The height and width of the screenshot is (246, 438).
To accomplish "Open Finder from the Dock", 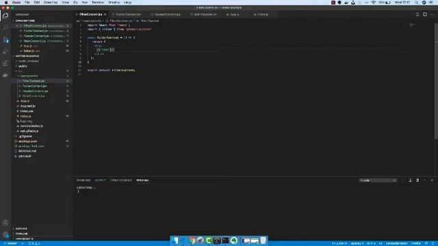I will pos(175,241).
